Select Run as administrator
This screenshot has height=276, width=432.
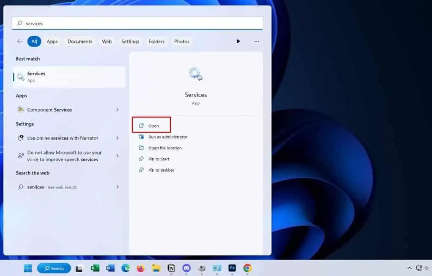point(168,136)
